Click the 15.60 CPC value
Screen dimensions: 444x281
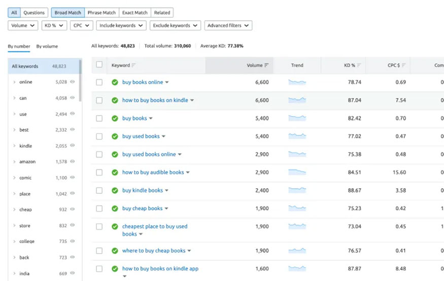(x=399, y=172)
